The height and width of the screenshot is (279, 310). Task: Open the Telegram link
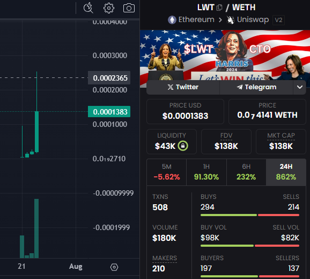tap(256, 87)
